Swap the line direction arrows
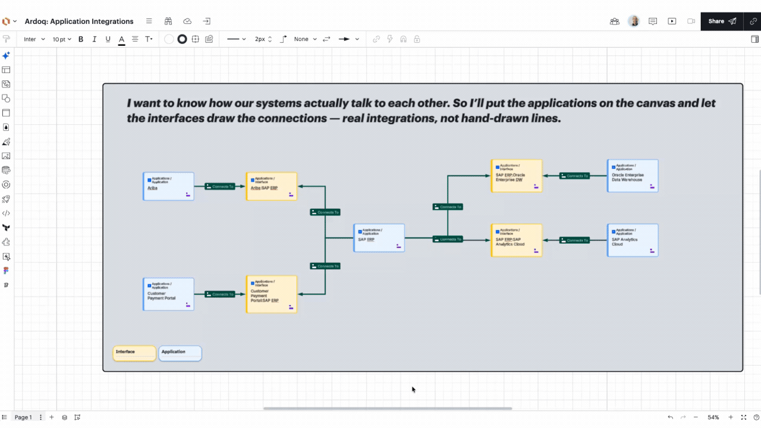This screenshot has height=428, width=761. (x=326, y=39)
